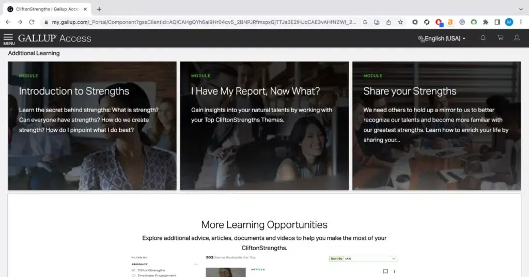Click the green extension icon
Viewport: 529px width, 277px height.
pyautogui.click(x=474, y=22)
